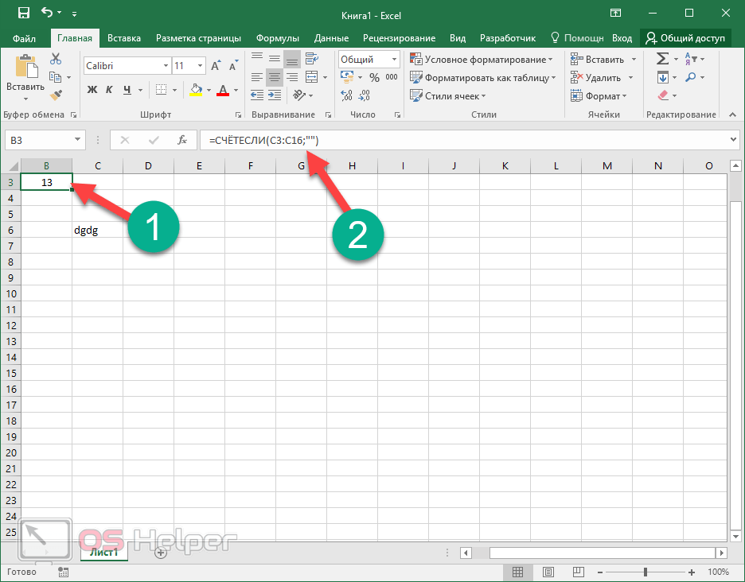Screen dimensions: 745x582
Task: Open the Формулы ribbon tab
Action: click(x=277, y=38)
